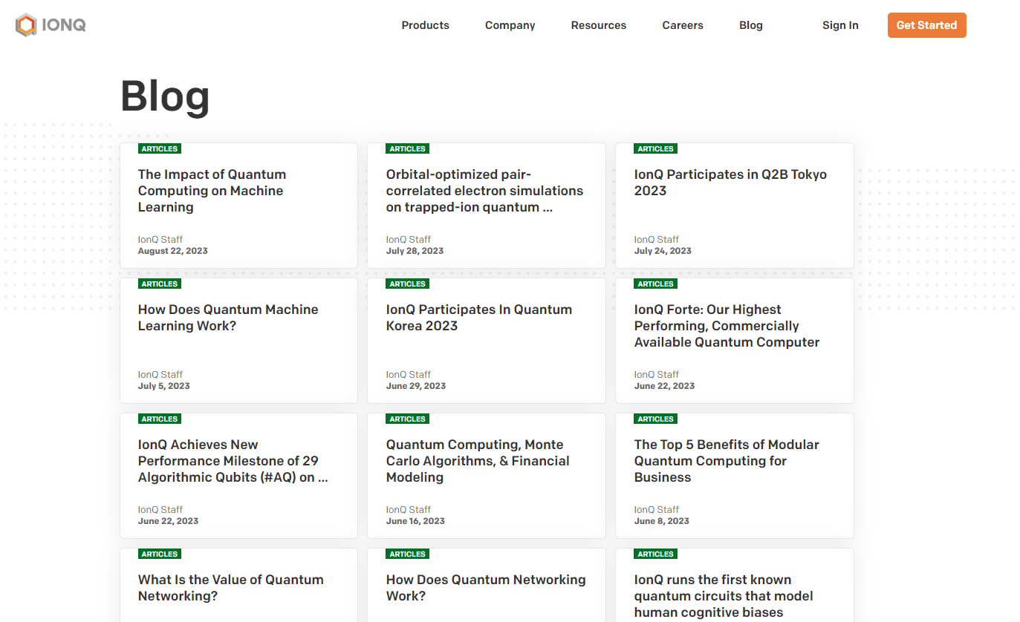Click the June 8, 2023 date
Screen dimensions: 1020x622
662,521
